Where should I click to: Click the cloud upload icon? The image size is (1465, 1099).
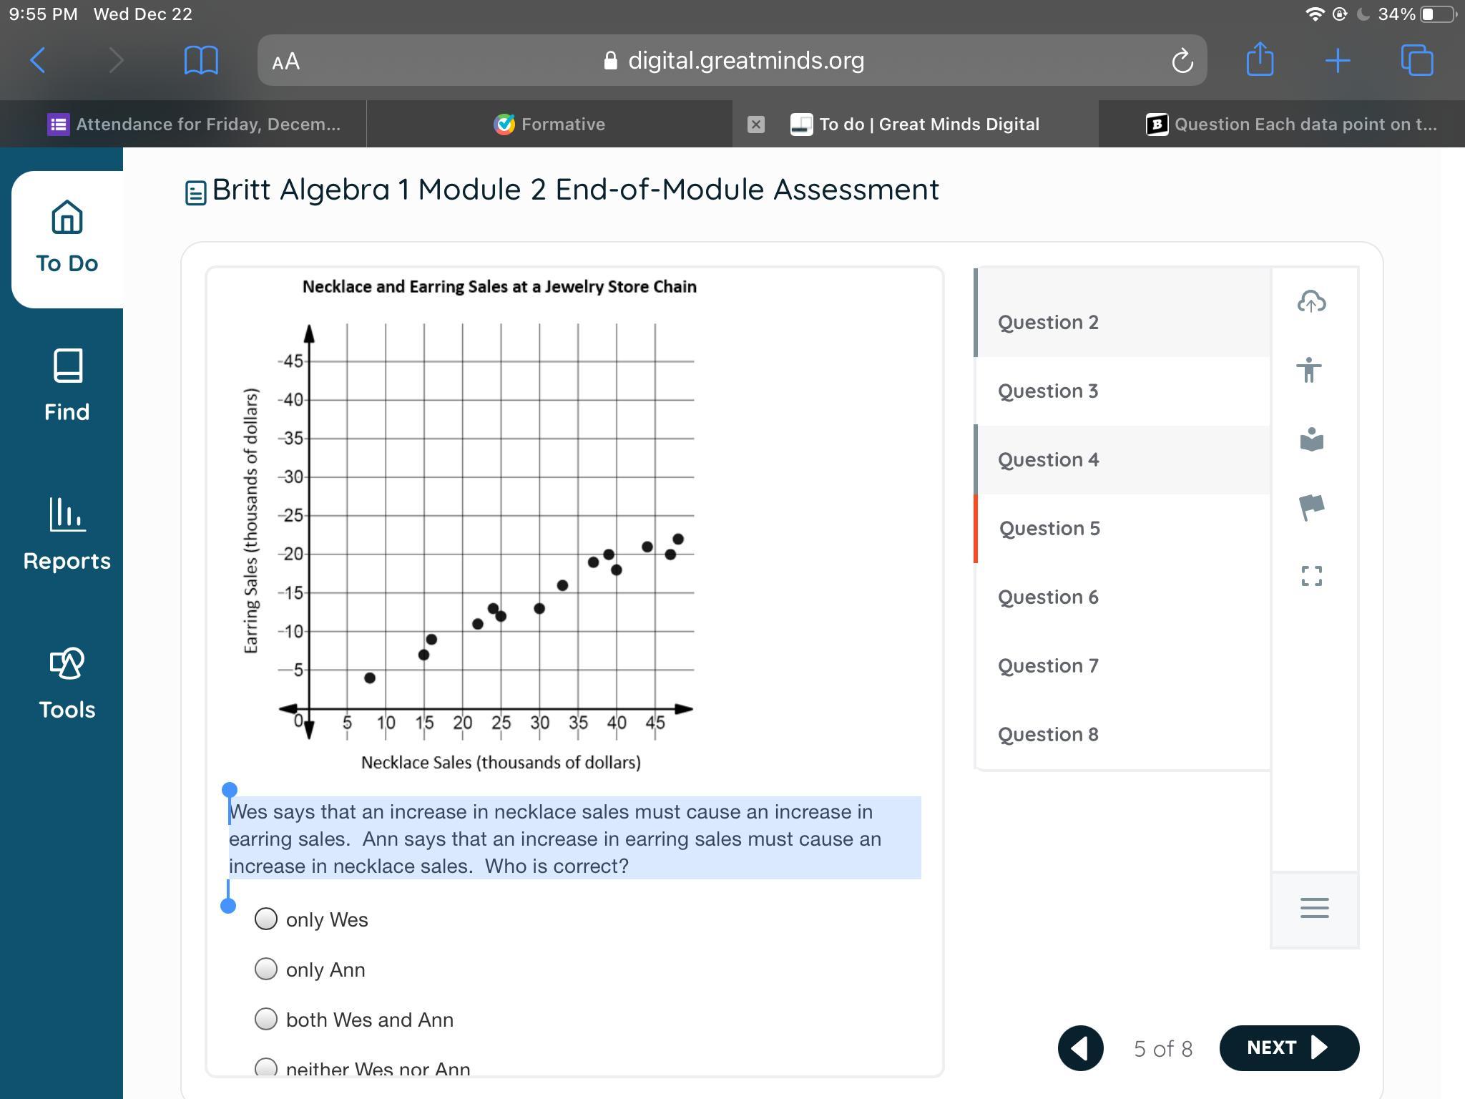pos(1311,302)
